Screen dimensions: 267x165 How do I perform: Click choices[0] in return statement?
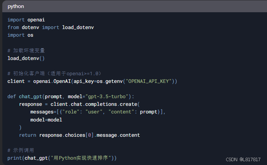[79, 135]
